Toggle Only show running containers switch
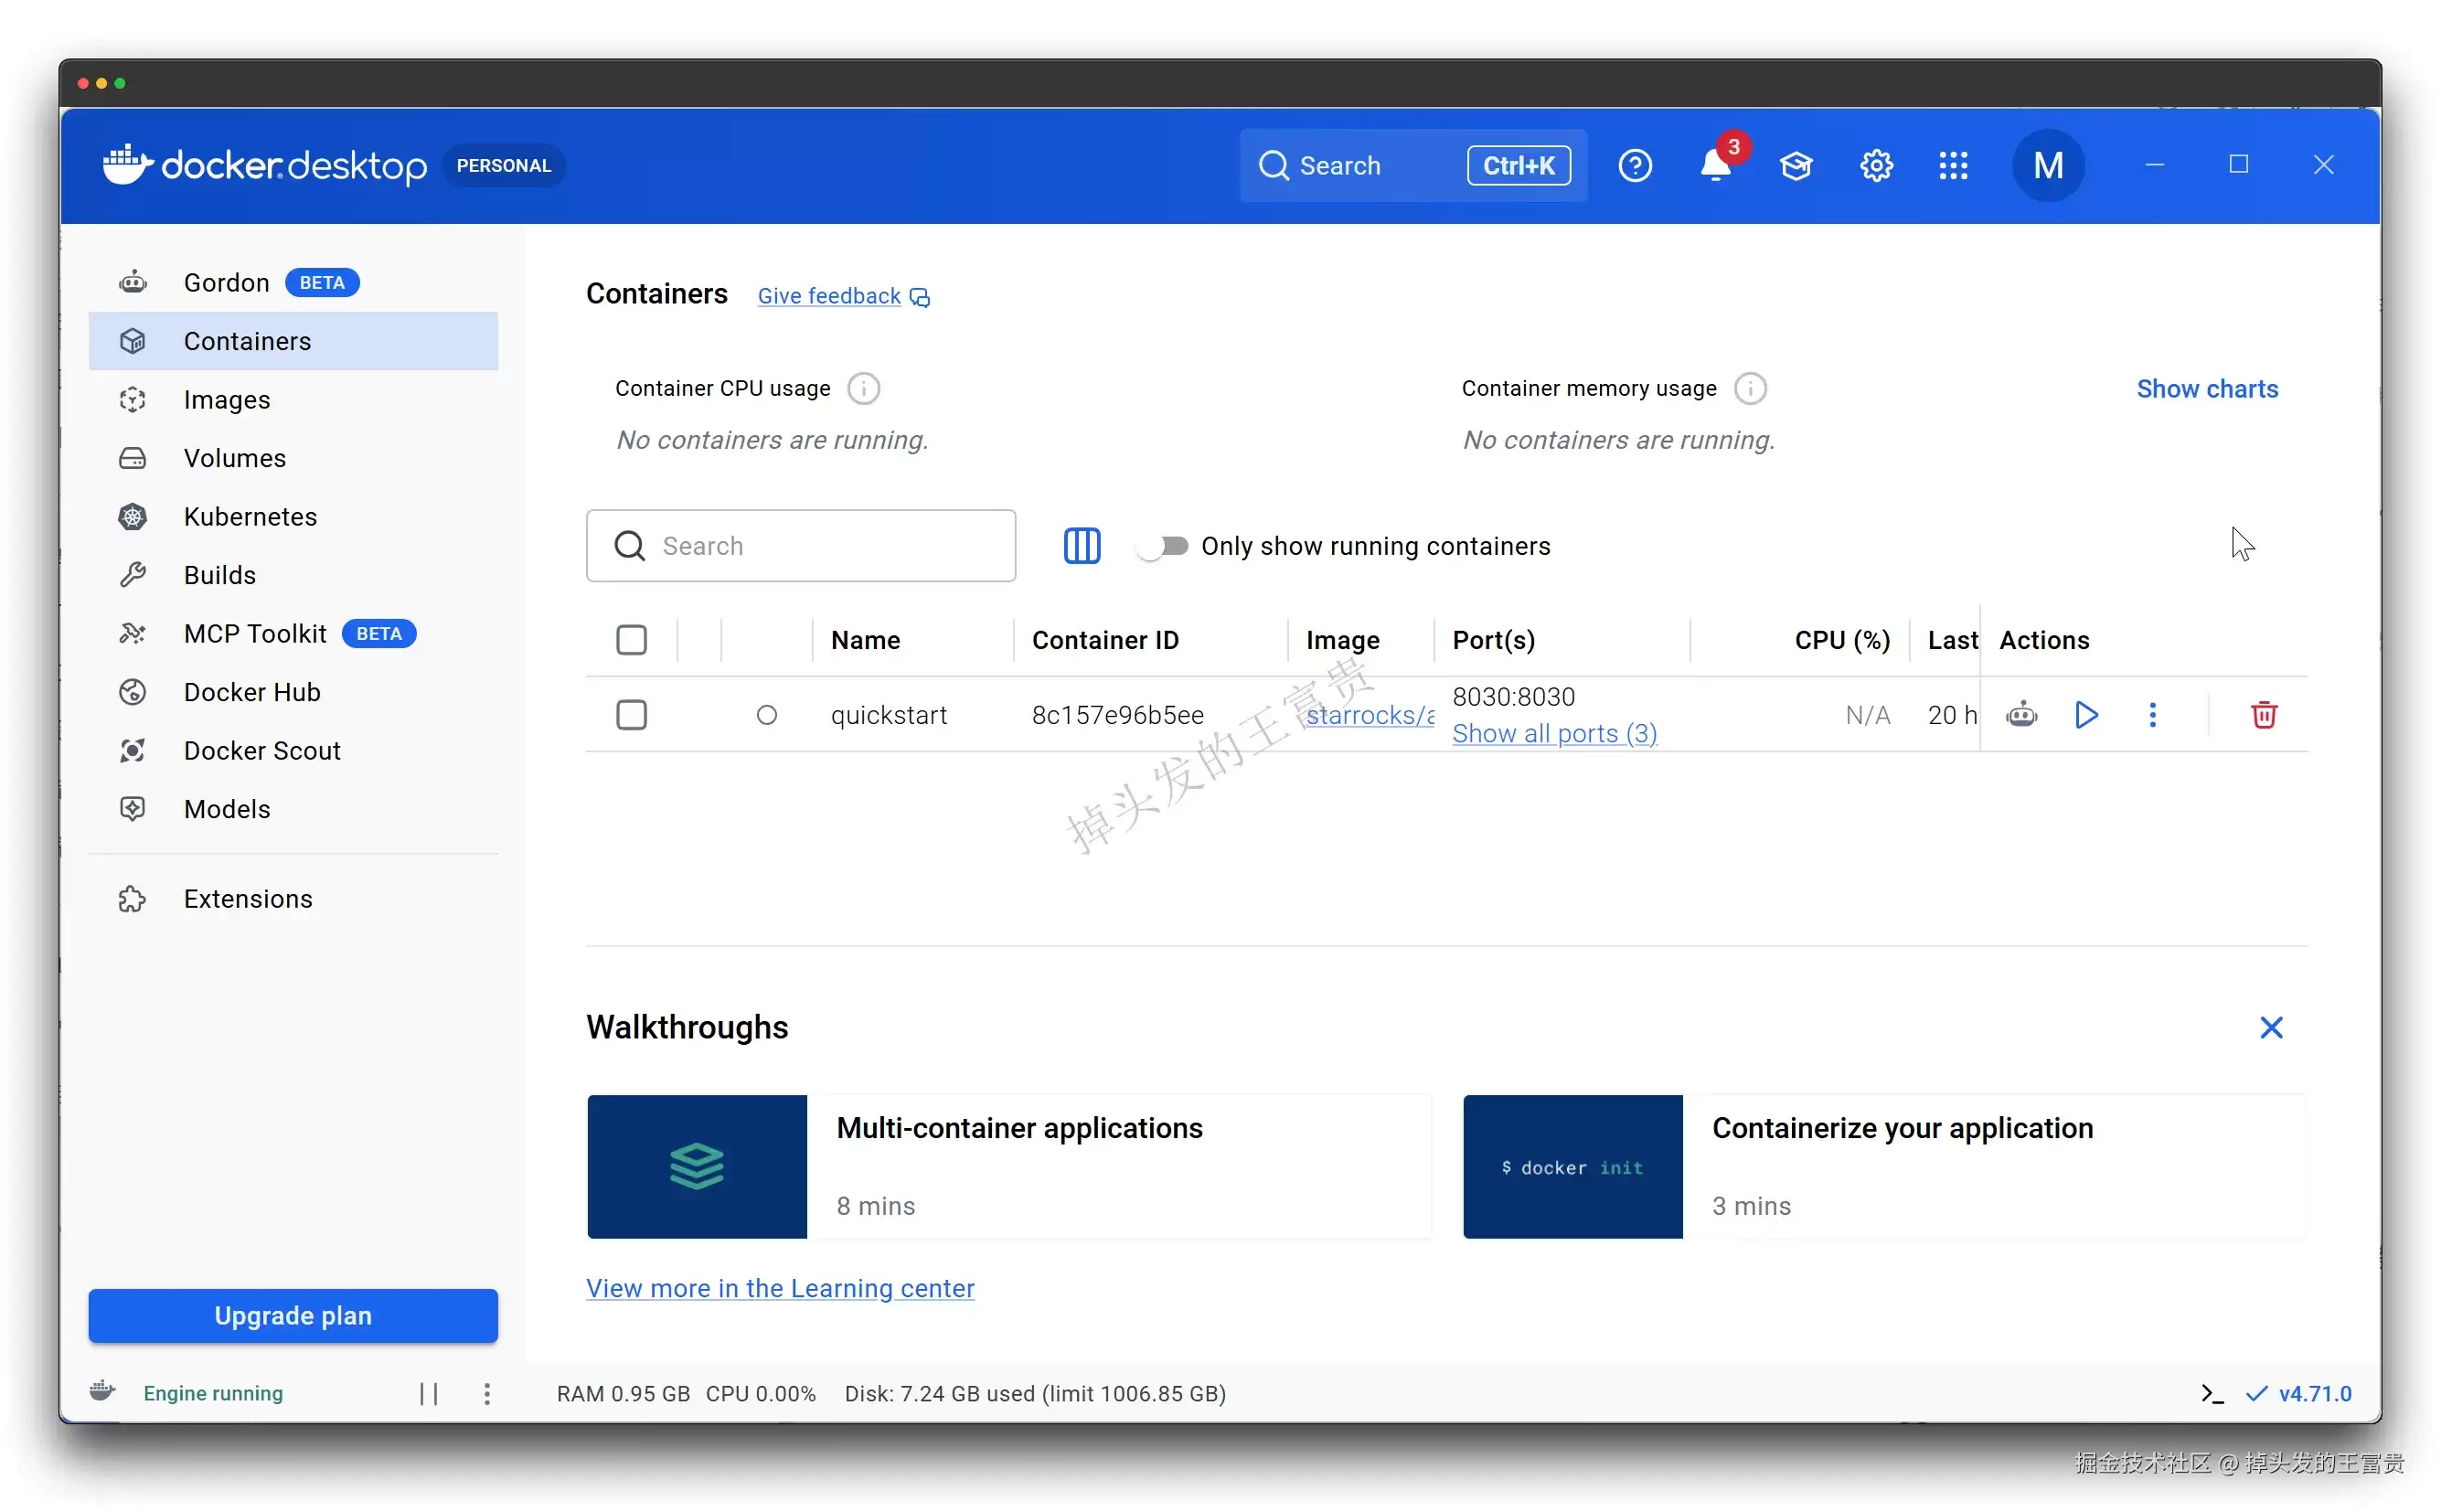The height and width of the screenshot is (1512, 2441). [x=1163, y=546]
